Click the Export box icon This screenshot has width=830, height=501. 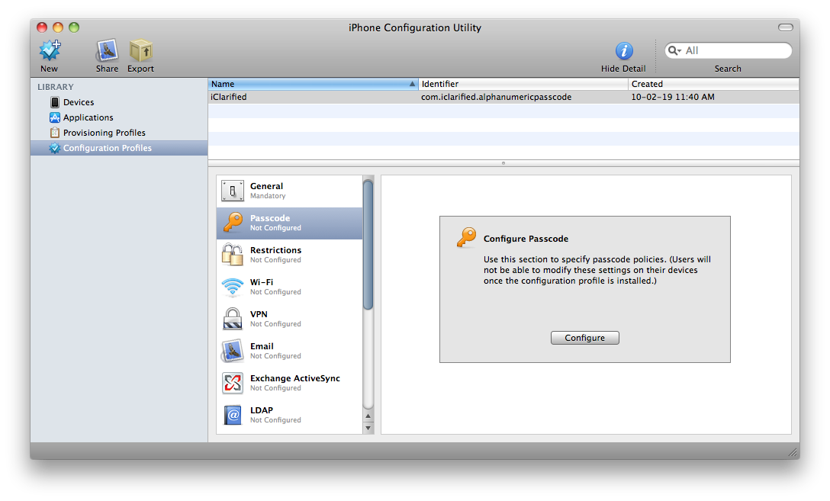[x=141, y=51]
